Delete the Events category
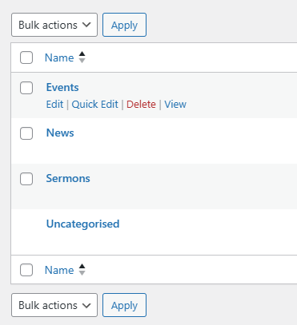This screenshot has width=297, height=325. click(x=141, y=104)
